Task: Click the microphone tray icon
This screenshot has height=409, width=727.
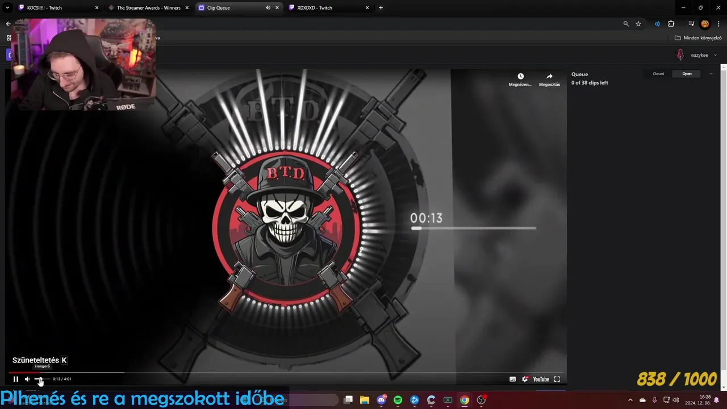Action: click(x=655, y=400)
